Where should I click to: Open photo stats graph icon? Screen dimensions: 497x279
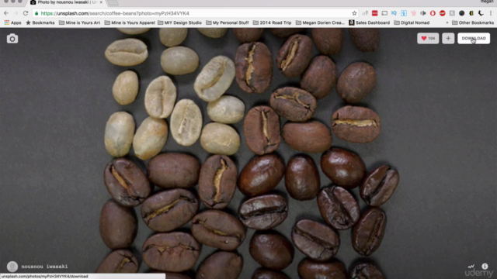(471, 266)
